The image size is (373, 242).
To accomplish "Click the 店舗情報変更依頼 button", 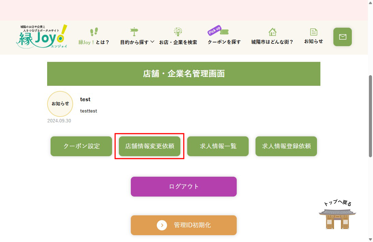I will pyautogui.click(x=149, y=146).
